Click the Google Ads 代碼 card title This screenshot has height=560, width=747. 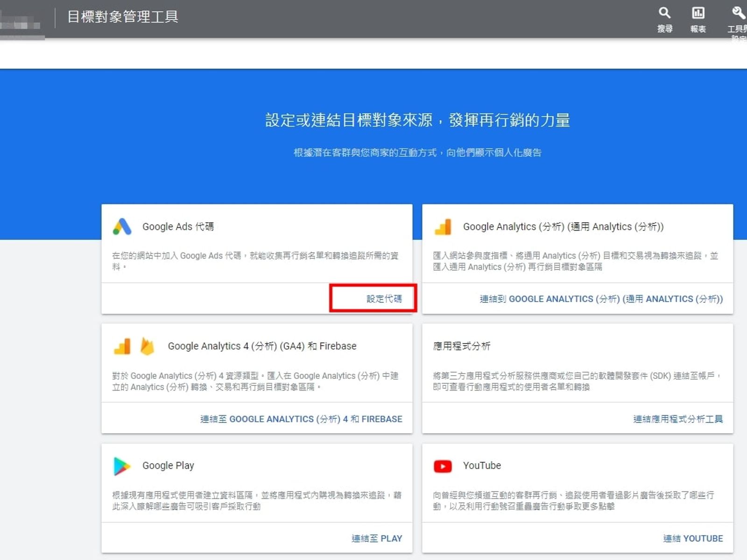pos(178,227)
